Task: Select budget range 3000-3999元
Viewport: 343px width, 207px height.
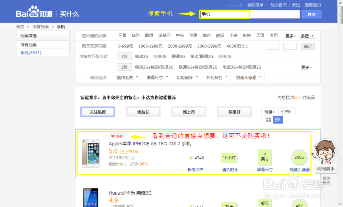Action: point(209,46)
